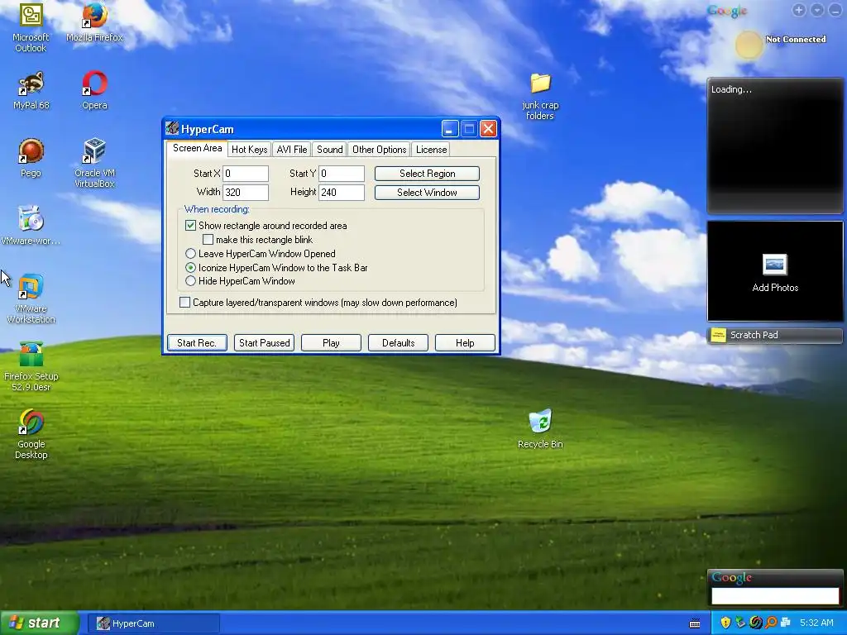Screen dimensions: 847x635
Task: Open the Other Options tab
Action: 379,150
